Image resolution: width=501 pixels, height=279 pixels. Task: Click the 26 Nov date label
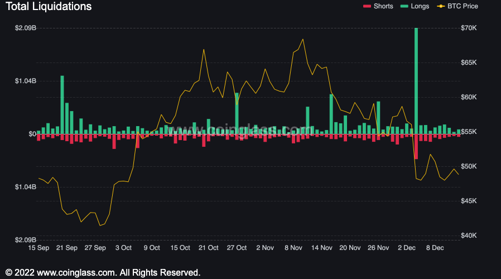tap(378, 248)
